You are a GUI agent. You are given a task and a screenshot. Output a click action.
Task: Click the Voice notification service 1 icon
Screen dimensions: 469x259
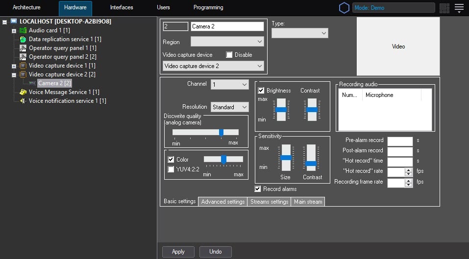23,101
